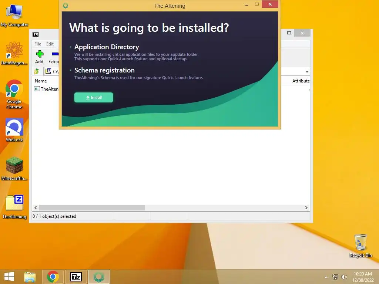This screenshot has width=379, height=284.
Task: Click the 'Application Directory' heading
Action: 107,47
